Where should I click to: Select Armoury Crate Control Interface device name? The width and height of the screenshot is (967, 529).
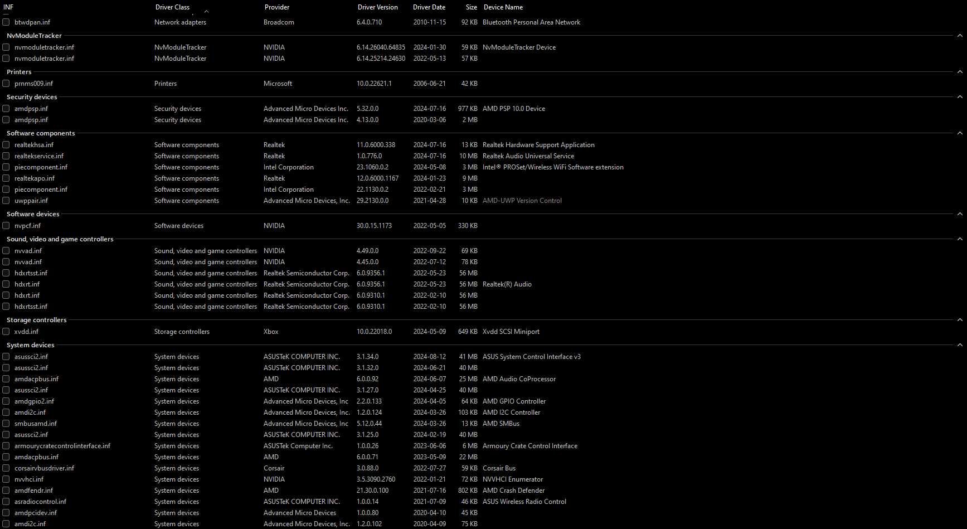530,446
